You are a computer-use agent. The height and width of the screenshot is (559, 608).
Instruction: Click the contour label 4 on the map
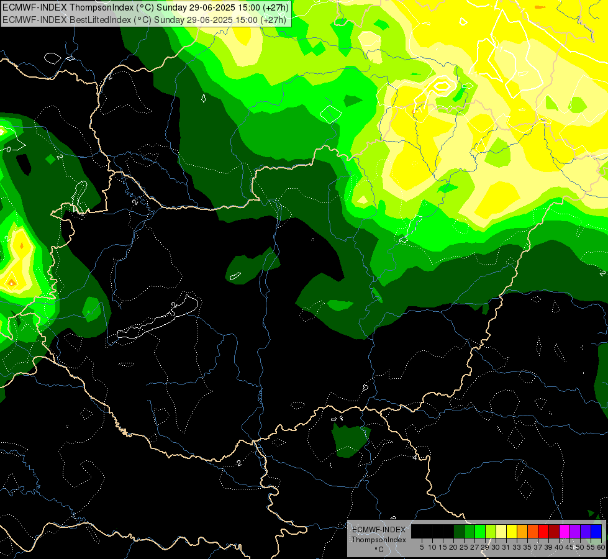(414, 457)
